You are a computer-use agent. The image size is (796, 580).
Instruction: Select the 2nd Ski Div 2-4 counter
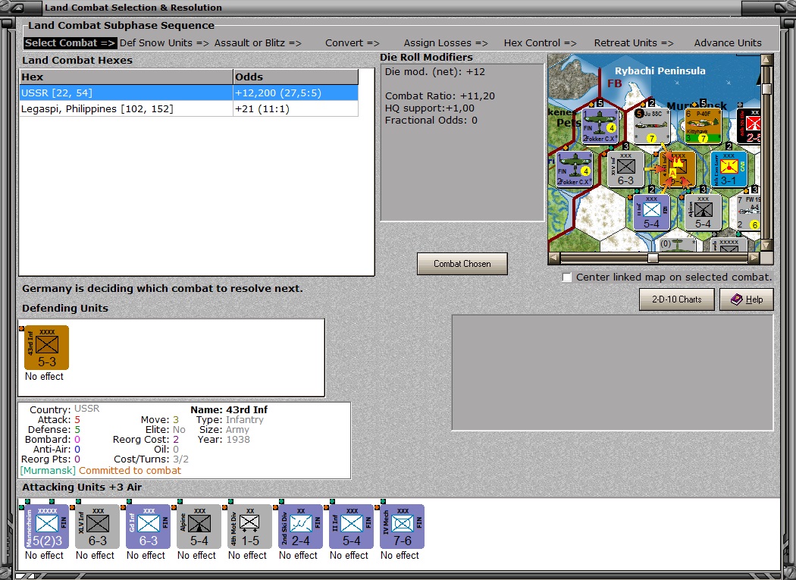(300, 526)
